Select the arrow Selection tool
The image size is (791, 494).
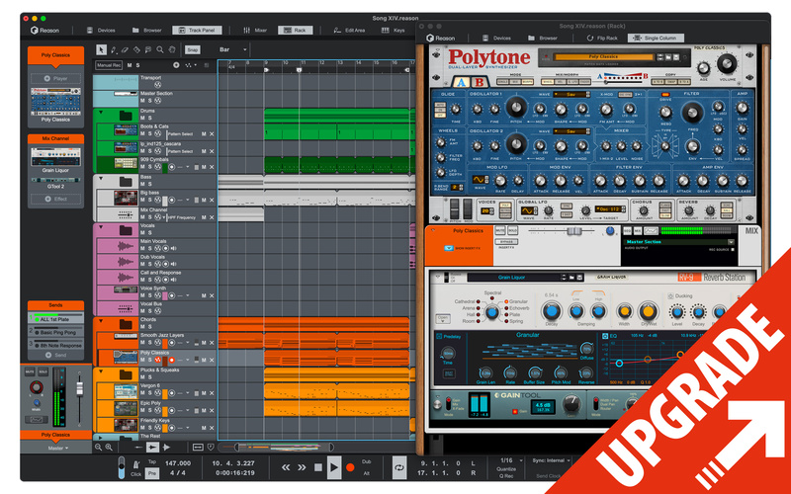coord(101,49)
